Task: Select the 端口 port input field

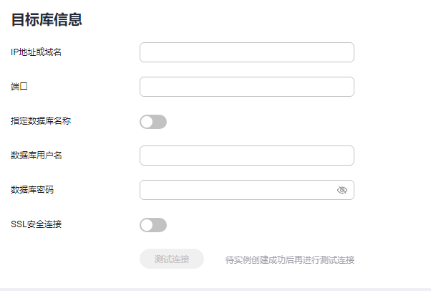Action: point(247,87)
